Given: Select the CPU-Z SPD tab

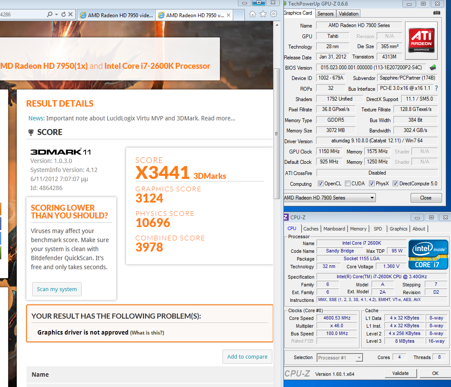Looking at the screenshot, I should point(378,229).
